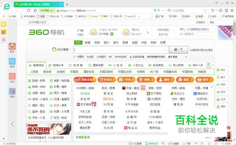Click the 360 browser logo
Screen dimensions: 236x146
(x=7, y=7)
